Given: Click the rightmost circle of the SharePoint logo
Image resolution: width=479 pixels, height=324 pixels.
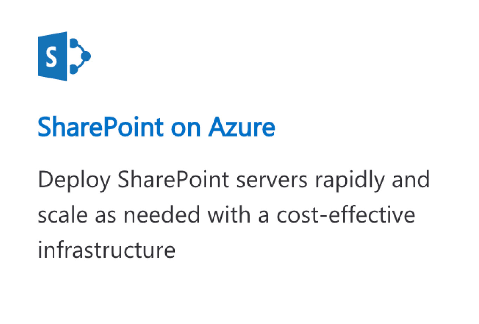Looking at the screenshot, I should (x=86, y=56).
